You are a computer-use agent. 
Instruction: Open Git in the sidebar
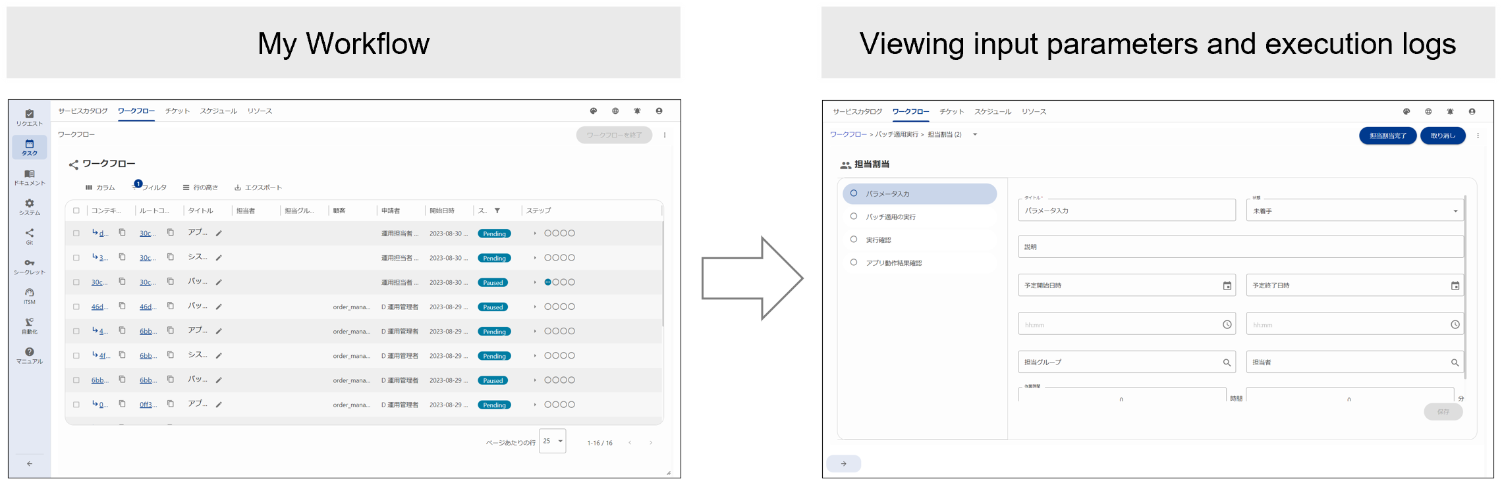tap(29, 237)
